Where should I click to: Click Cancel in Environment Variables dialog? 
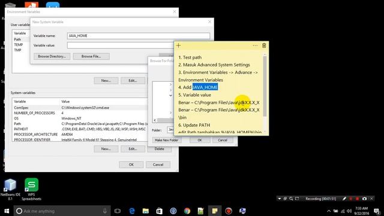[x=158, y=164]
